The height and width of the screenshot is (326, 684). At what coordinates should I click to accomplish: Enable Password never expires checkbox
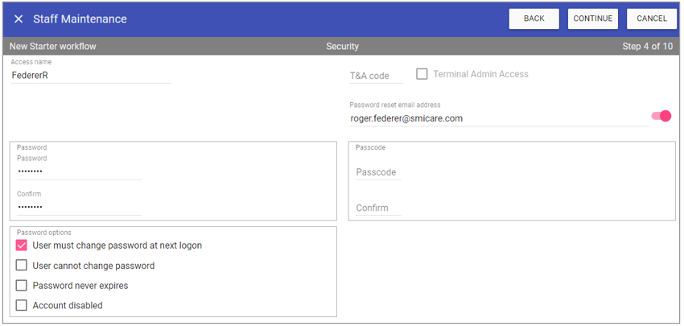[x=22, y=286]
